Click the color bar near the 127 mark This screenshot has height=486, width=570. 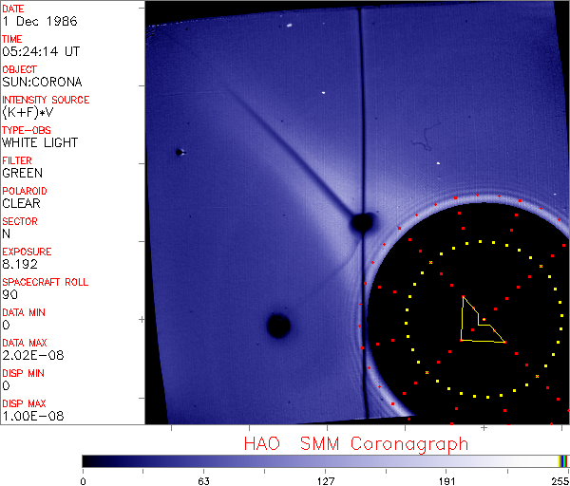click(326, 460)
